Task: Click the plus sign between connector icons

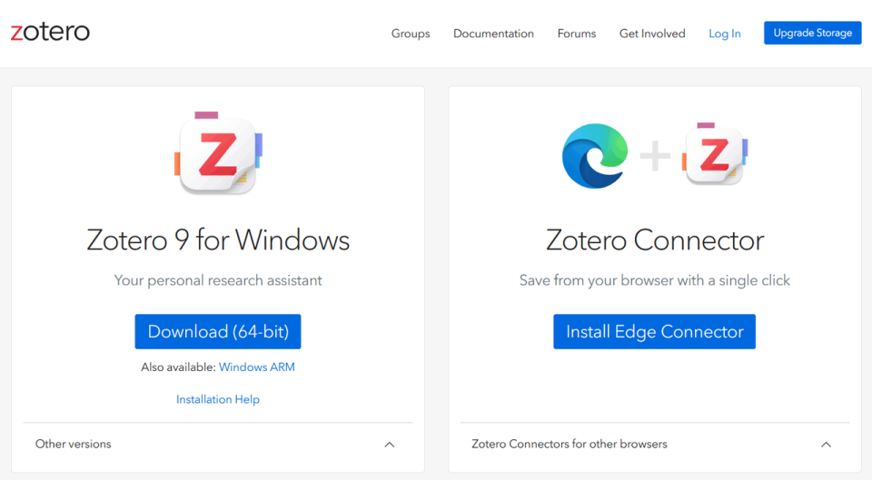Action: click(x=655, y=155)
